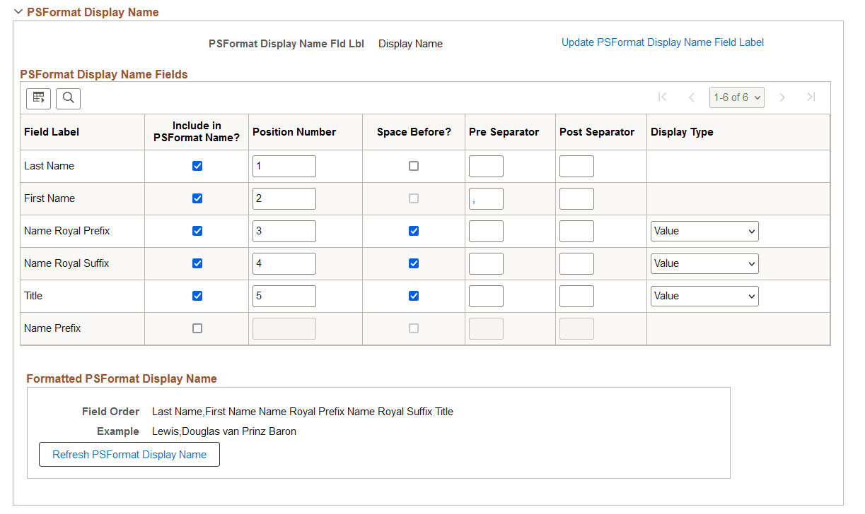This screenshot has height=514, width=865.
Task: Jump to last page of grid rows
Action: click(811, 97)
